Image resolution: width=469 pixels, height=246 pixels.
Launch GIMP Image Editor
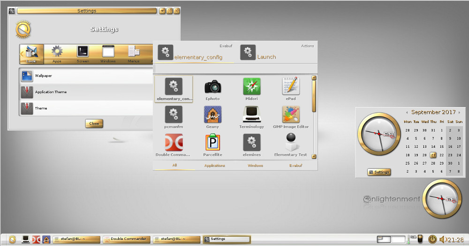(x=290, y=117)
